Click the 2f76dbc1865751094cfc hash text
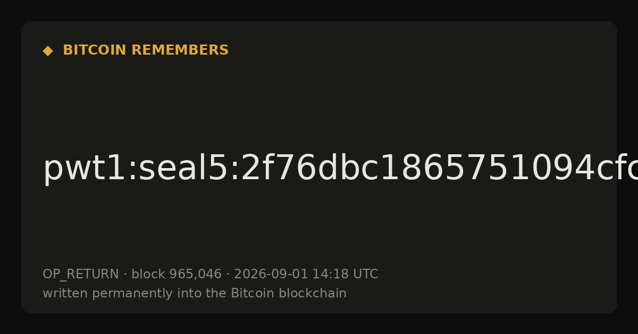The height and width of the screenshot is (334, 638). (440, 168)
